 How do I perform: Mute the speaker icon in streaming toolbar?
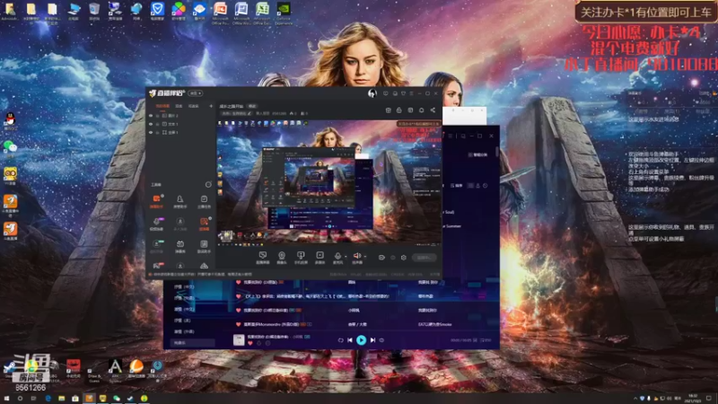pos(356,256)
